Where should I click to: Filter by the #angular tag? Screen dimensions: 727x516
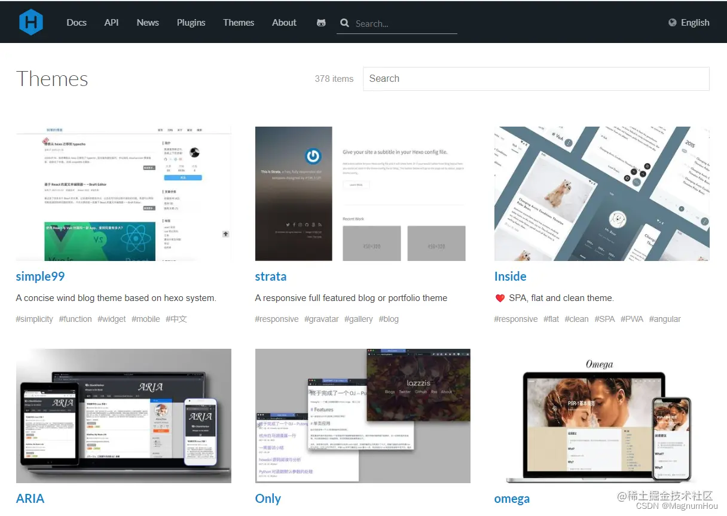coord(665,319)
